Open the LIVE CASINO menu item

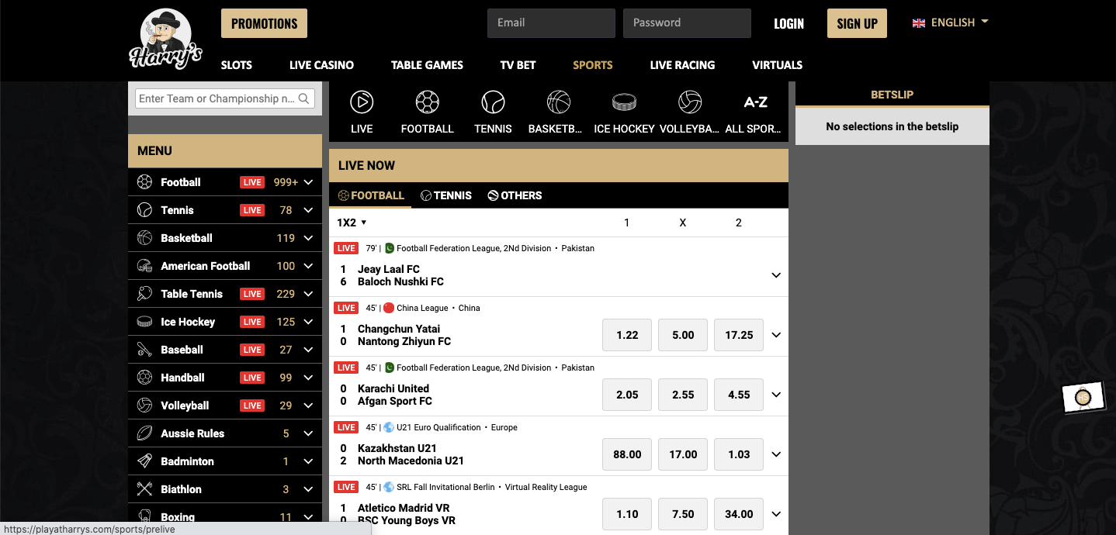tap(321, 65)
